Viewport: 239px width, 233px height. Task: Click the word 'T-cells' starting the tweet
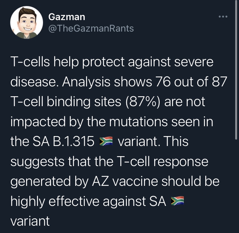[x=30, y=62]
